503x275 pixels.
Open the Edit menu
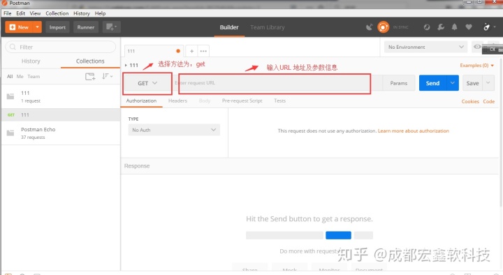(21, 13)
